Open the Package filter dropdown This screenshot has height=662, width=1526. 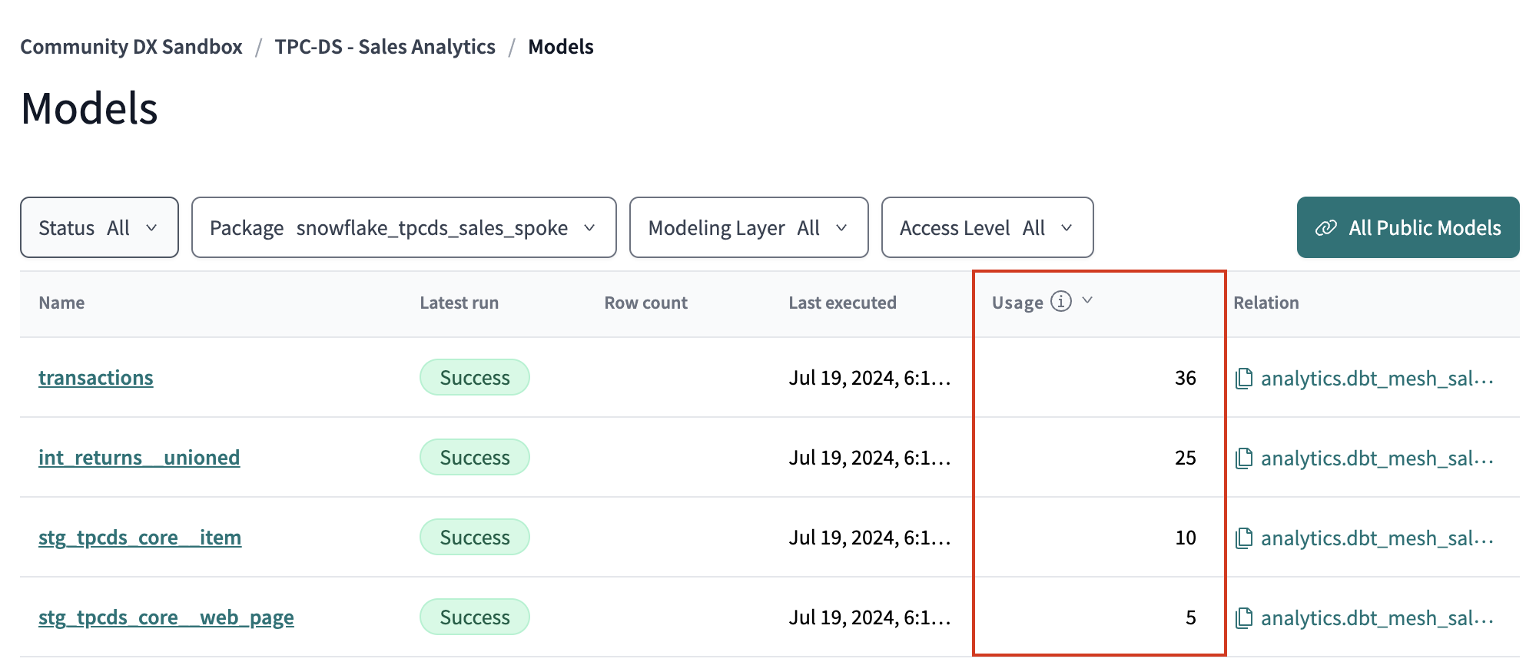(403, 227)
